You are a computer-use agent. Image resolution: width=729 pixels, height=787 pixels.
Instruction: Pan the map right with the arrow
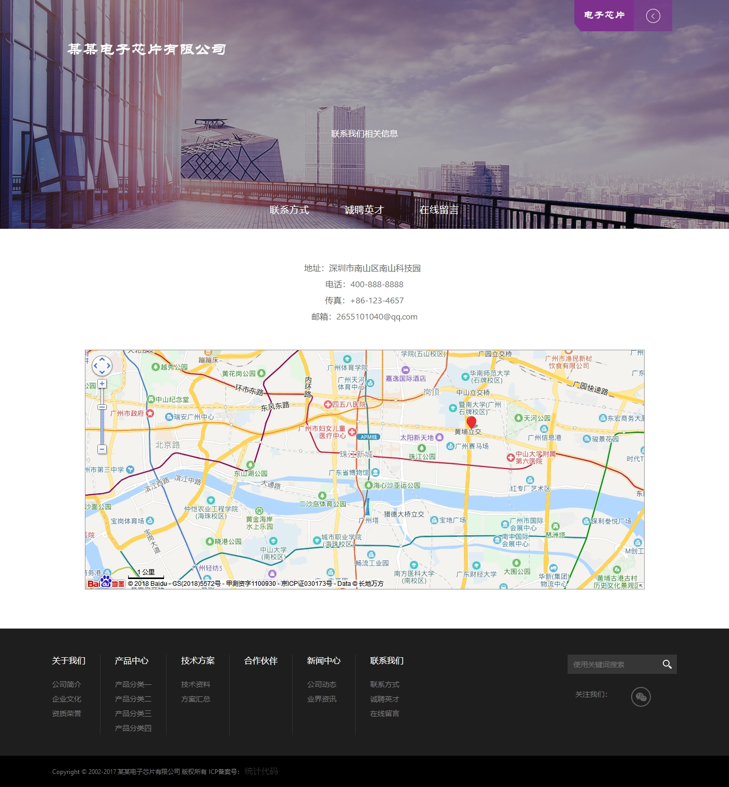[108, 366]
